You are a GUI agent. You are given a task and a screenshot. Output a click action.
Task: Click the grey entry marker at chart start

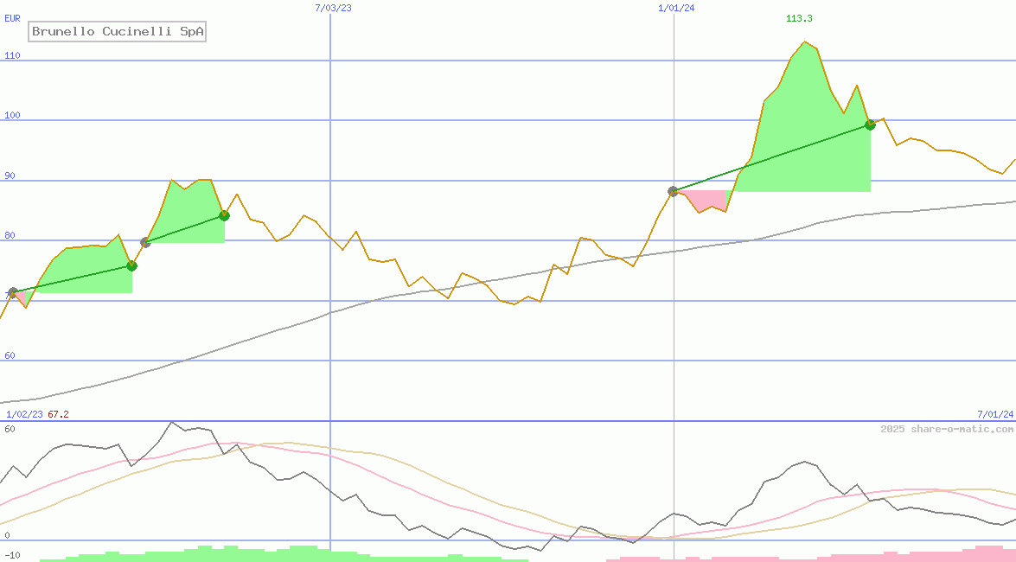coord(13,292)
